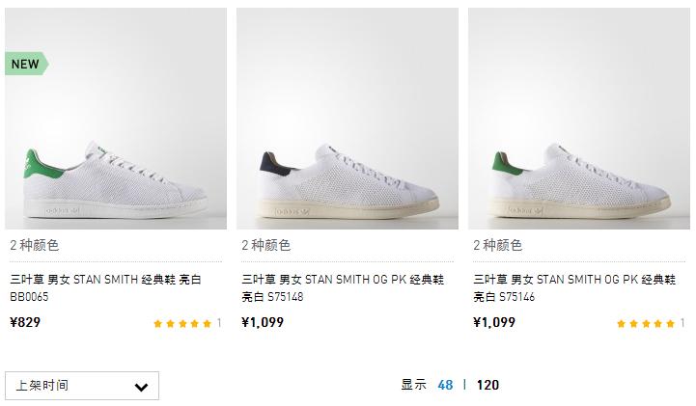696x406 pixels.
Task: Click review count next to BB0065 stars
Action: tap(219, 324)
